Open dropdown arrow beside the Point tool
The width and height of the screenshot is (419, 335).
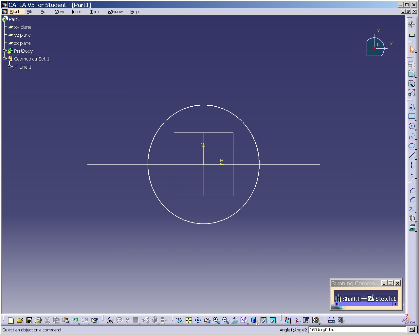[416, 178]
